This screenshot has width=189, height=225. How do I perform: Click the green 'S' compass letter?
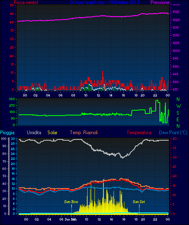pyautogui.click(x=178, y=113)
